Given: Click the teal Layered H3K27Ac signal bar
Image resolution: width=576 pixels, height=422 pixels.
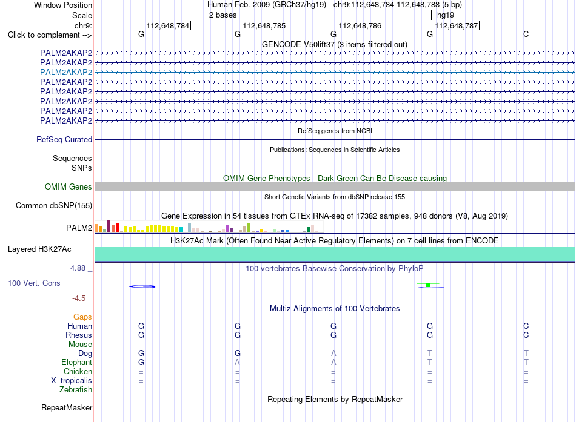Looking at the screenshot, I should [335, 254].
